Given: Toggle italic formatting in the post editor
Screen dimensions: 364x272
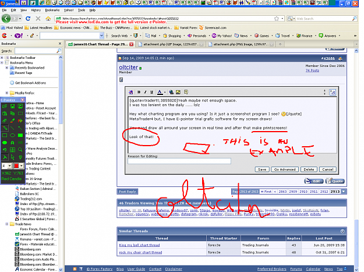Looking at the screenshot, I should click(146, 92).
